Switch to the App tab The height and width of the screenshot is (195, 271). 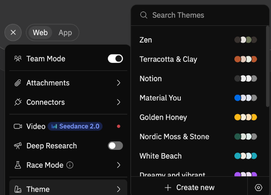tap(65, 33)
